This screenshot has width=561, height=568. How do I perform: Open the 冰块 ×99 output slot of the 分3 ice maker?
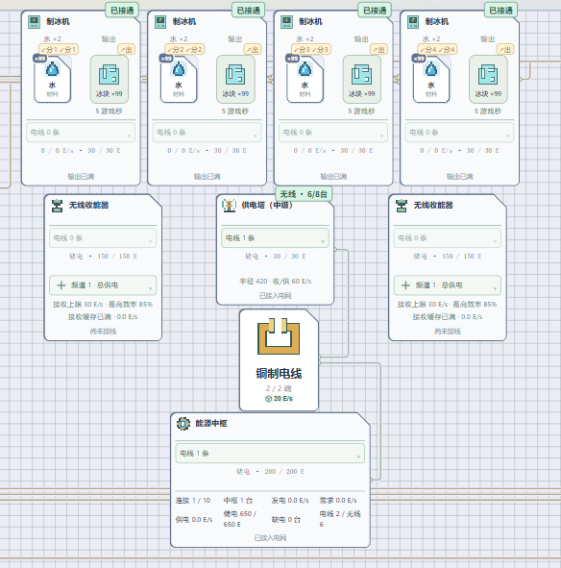(x=362, y=79)
